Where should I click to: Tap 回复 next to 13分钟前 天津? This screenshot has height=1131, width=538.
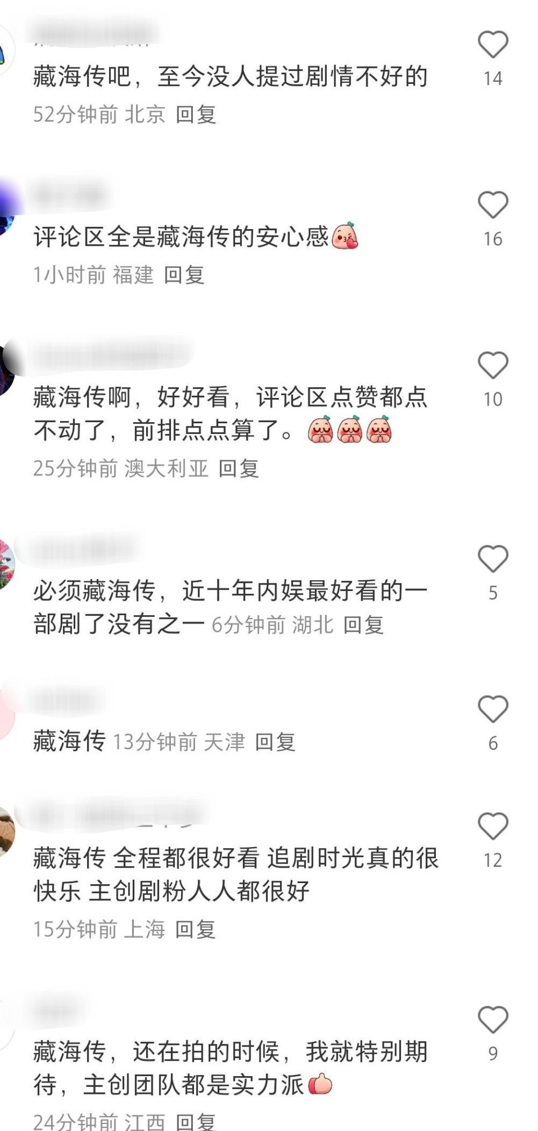275,742
